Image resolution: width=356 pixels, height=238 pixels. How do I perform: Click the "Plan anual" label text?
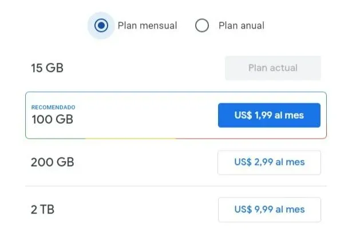coord(241,26)
